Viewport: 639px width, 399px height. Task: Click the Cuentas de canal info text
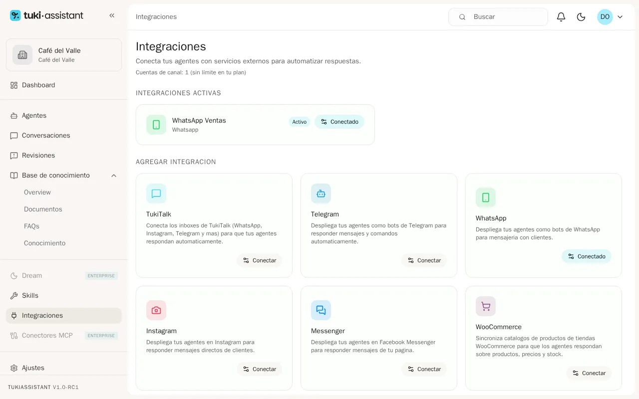191,73
